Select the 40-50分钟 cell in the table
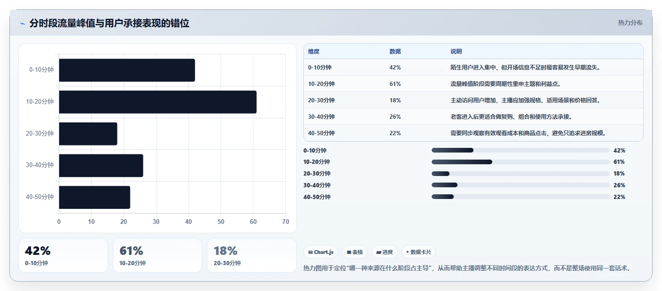The image size is (662, 291). [322, 133]
